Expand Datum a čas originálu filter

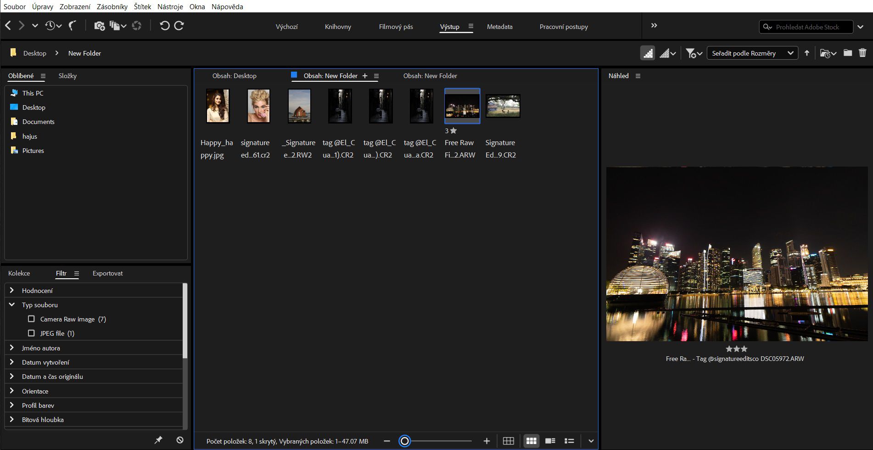click(12, 376)
